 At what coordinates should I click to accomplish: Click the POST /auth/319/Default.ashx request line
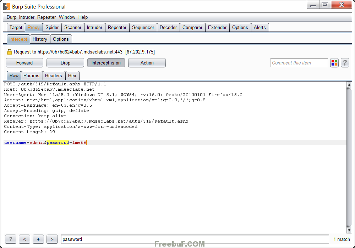(55, 84)
